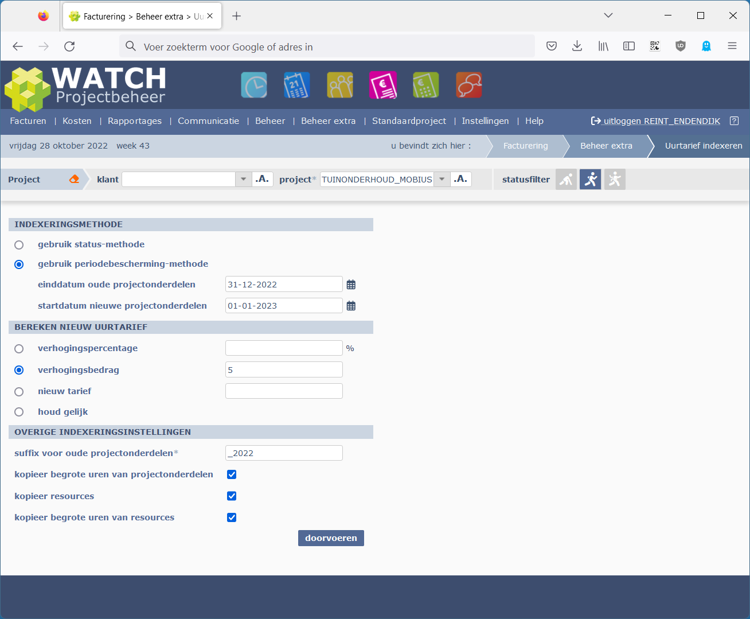The height and width of the screenshot is (619, 750).
Task: Uncheck kopieer resources checkbox
Action: coord(232,496)
